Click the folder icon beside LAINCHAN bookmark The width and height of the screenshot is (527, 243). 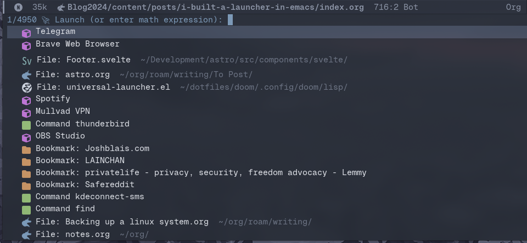click(26, 162)
